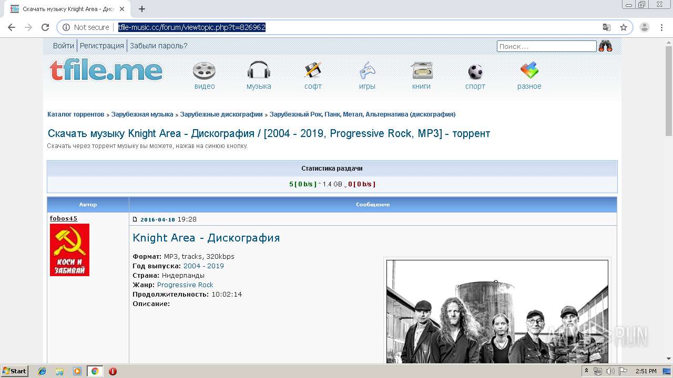Open the музыка headphones icon

(x=259, y=71)
